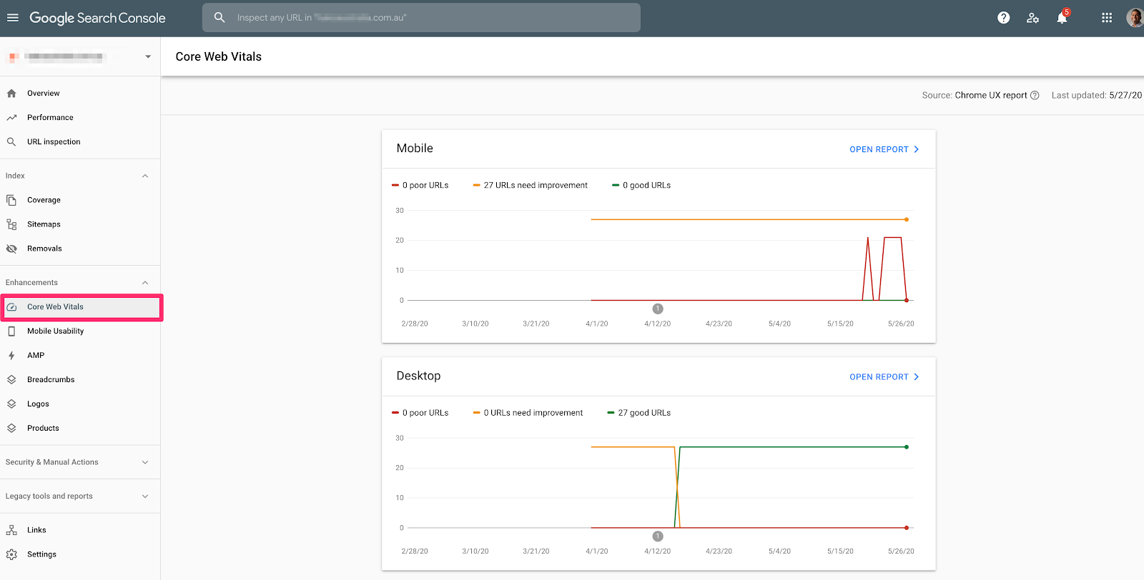Open Logos report from sidebar
The width and height of the screenshot is (1144, 580).
click(x=38, y=404)
